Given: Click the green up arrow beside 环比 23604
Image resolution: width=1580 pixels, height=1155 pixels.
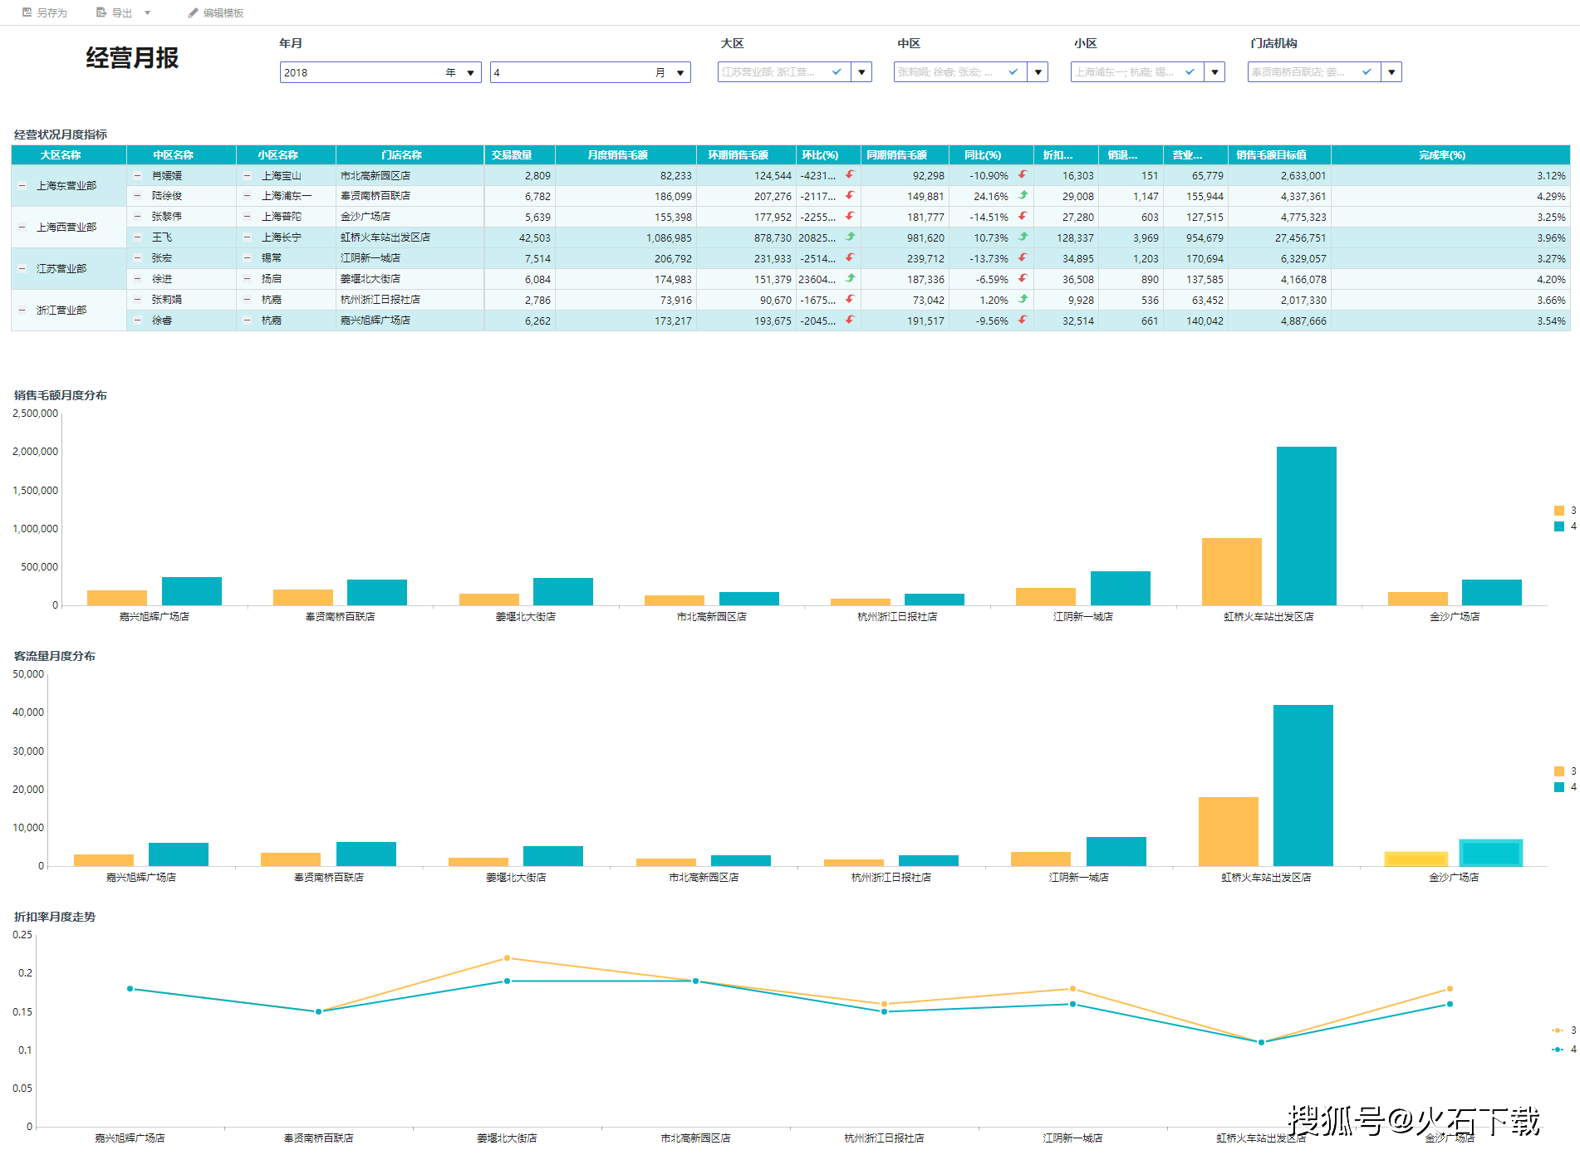Looking at the screenshot, I should [849, 279].
